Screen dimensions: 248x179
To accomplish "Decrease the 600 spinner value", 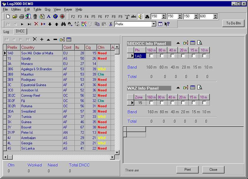I will 215,17.
